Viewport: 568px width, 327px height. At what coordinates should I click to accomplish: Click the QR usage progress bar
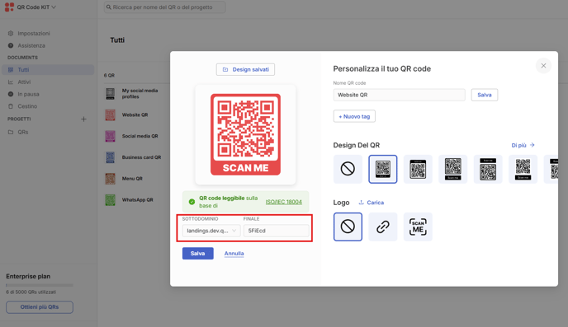point(40,285)
